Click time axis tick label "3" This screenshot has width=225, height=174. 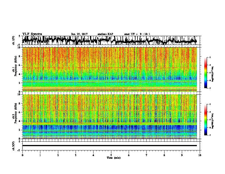click(76, 155)
